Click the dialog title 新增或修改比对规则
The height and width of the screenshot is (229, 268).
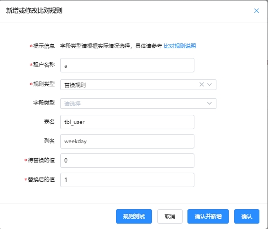pyautogui.click(x=34, y=11)
